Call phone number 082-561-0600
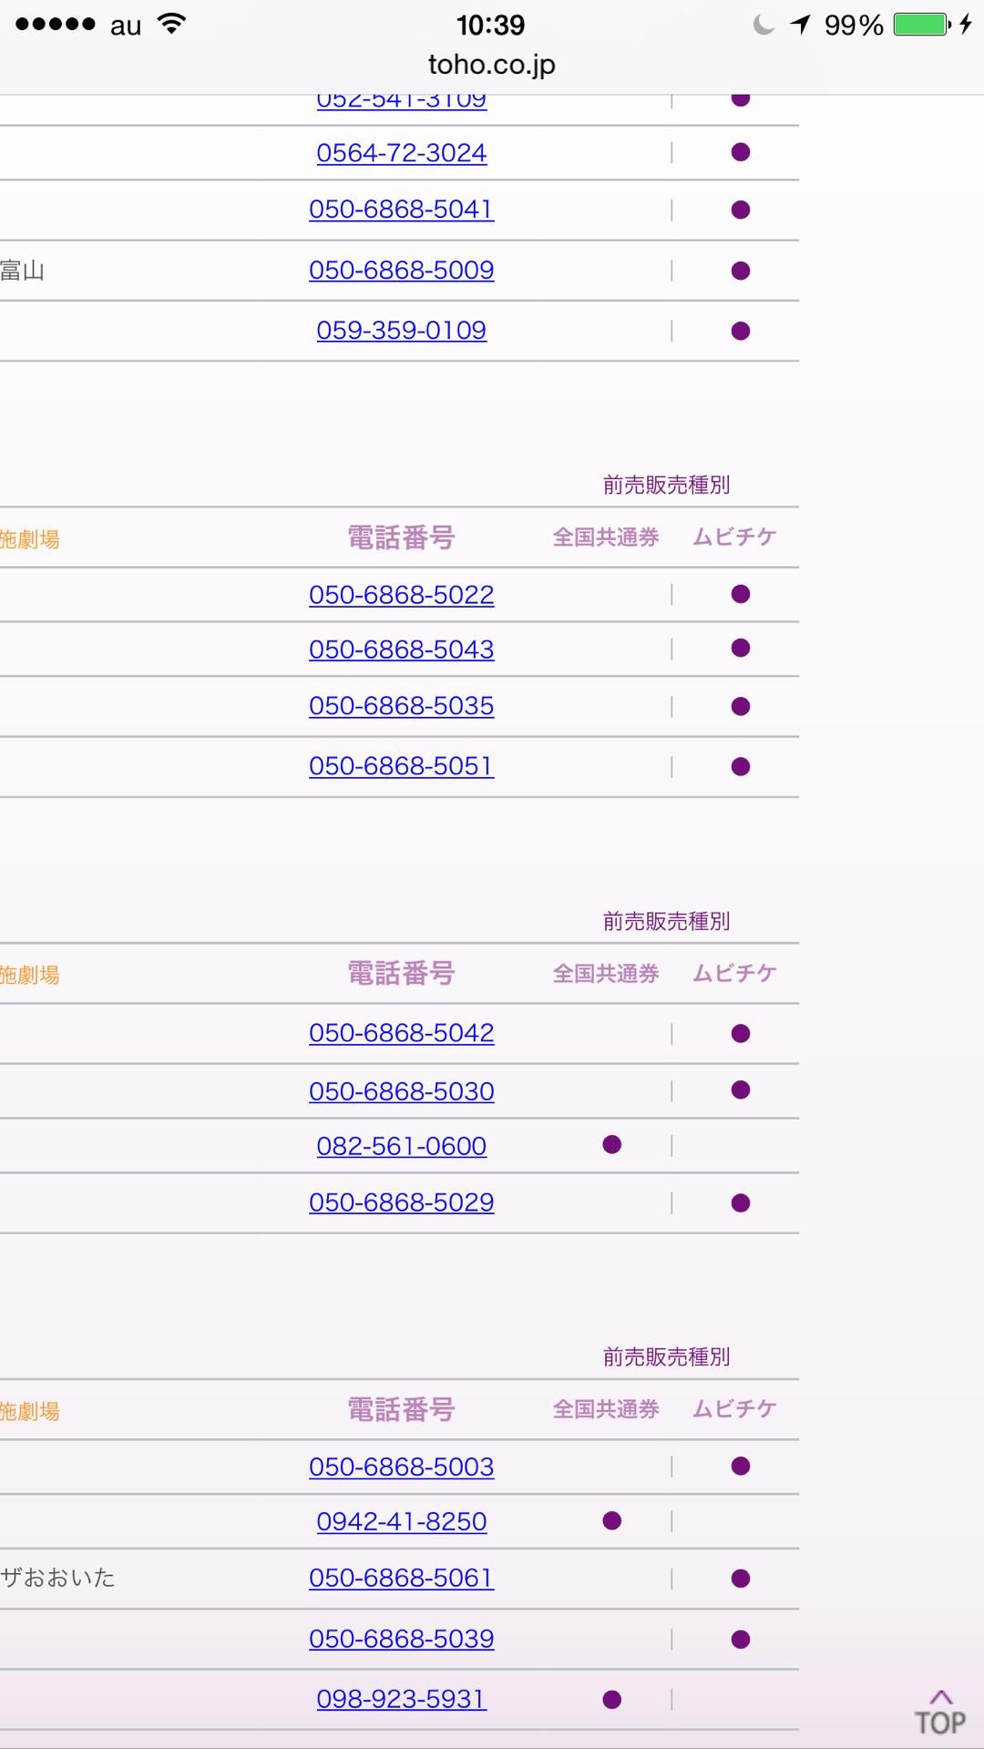The width and height of the screenshot is (984, 1749). (x=401, y=1146)
